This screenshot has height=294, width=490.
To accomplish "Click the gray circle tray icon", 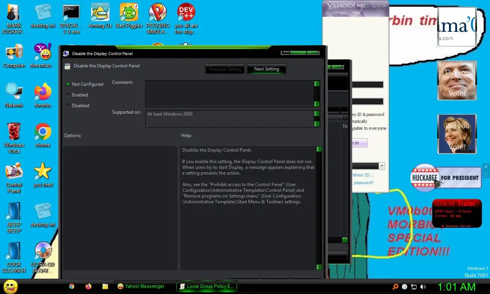I will coord(405,287).
